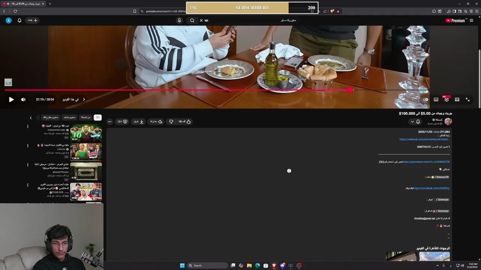Open the Kmstka channel avatar
The image size is (481, 270).
click(x=448, y=121)
